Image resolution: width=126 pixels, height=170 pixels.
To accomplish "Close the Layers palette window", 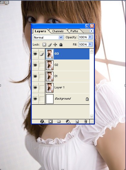I will tap(92, 26).
